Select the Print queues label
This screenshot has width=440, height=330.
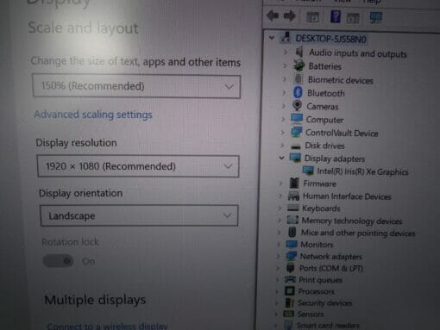tap(320, 280)
